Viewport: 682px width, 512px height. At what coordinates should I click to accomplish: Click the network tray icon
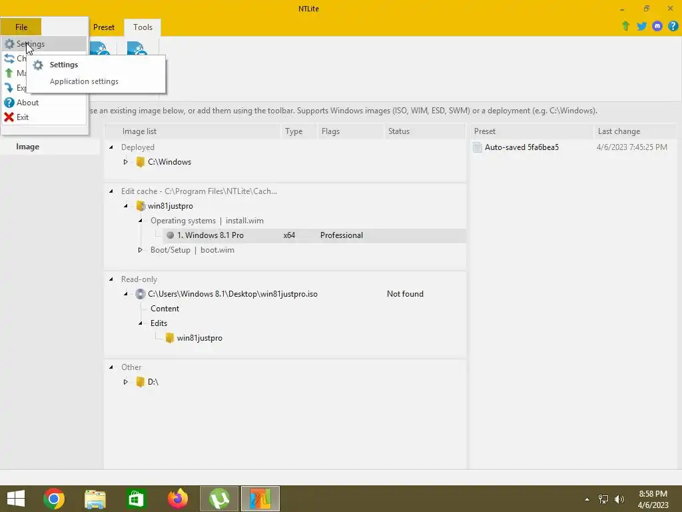point(603,499)
